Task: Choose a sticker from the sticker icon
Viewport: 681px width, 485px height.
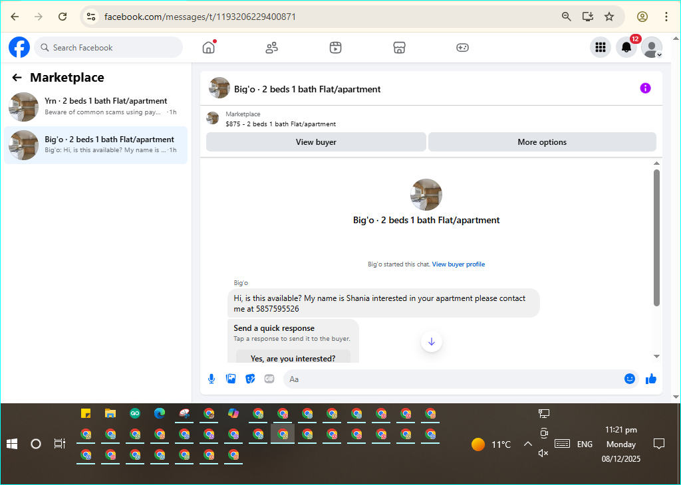Action: 250,379
